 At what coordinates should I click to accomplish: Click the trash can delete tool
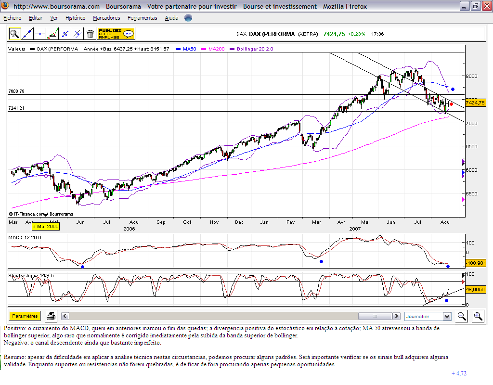[x=90, y=34]
